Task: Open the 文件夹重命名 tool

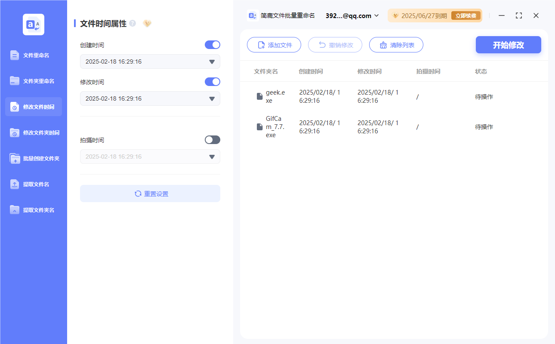Action: [34, 81]
